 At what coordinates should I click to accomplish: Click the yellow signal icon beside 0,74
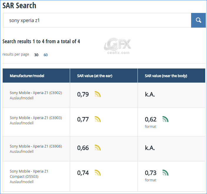(98, 173)
